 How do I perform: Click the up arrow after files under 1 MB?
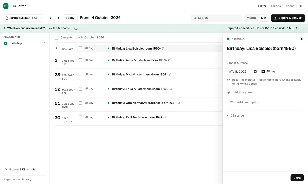(x=297, y=28)
